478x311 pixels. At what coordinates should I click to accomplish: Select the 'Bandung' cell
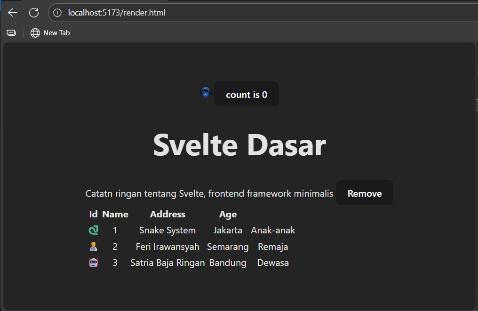coord(228,263)
